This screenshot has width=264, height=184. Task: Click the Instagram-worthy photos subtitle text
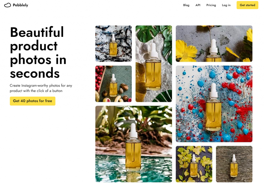tap(41, 88)
